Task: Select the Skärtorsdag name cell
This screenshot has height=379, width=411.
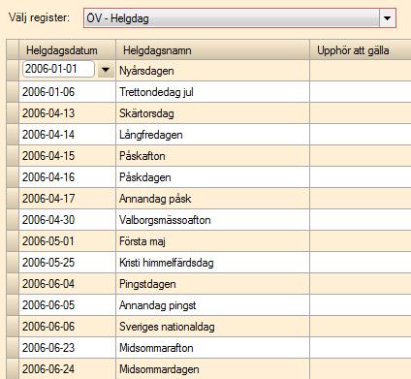Action: (x=212, y=113)
